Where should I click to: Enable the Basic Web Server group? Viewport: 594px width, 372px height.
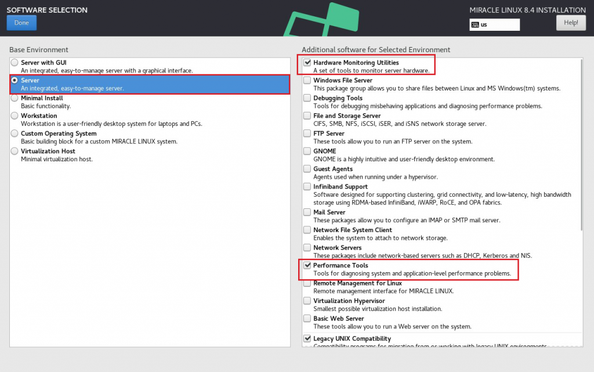pyautogui.click(x=307, y=318)
